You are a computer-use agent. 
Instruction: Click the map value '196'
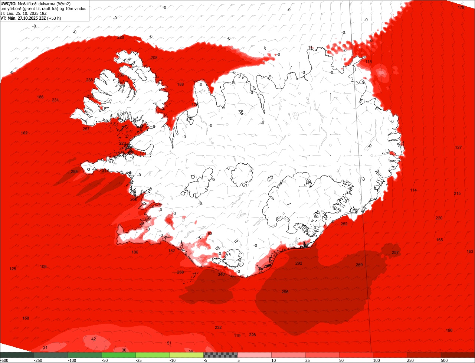tap(449, 330)
